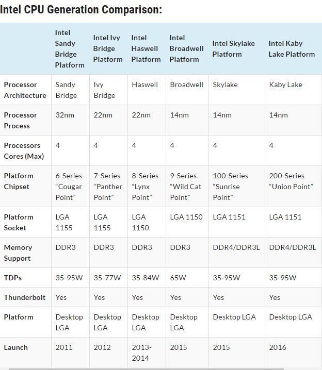Click the Intel Haswell Platform column header

click(146, 48)
